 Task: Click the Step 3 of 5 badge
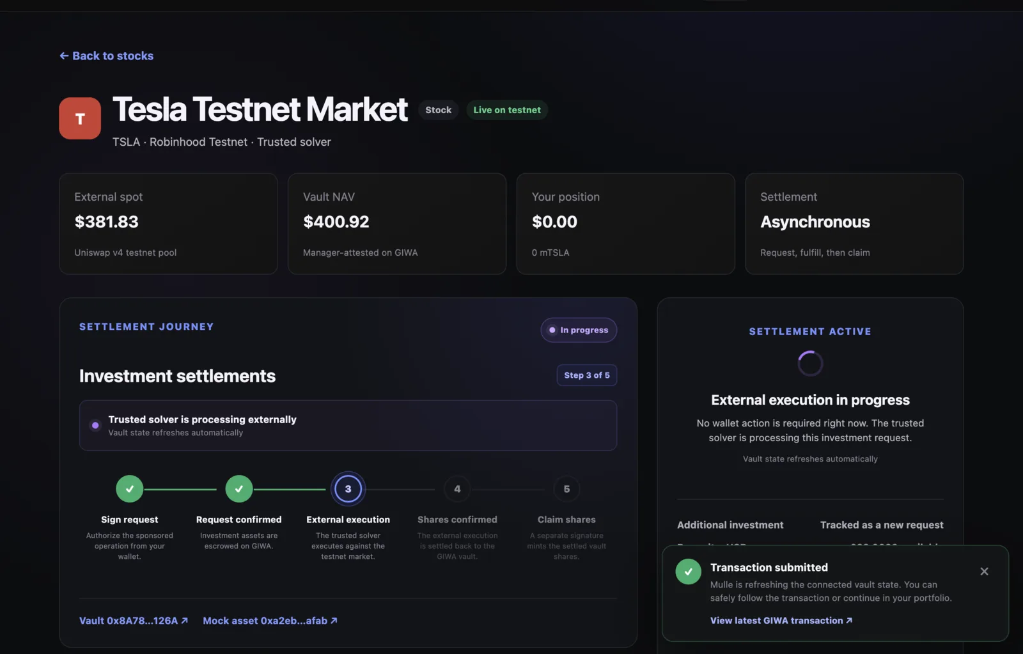click(x=587, y=375)
